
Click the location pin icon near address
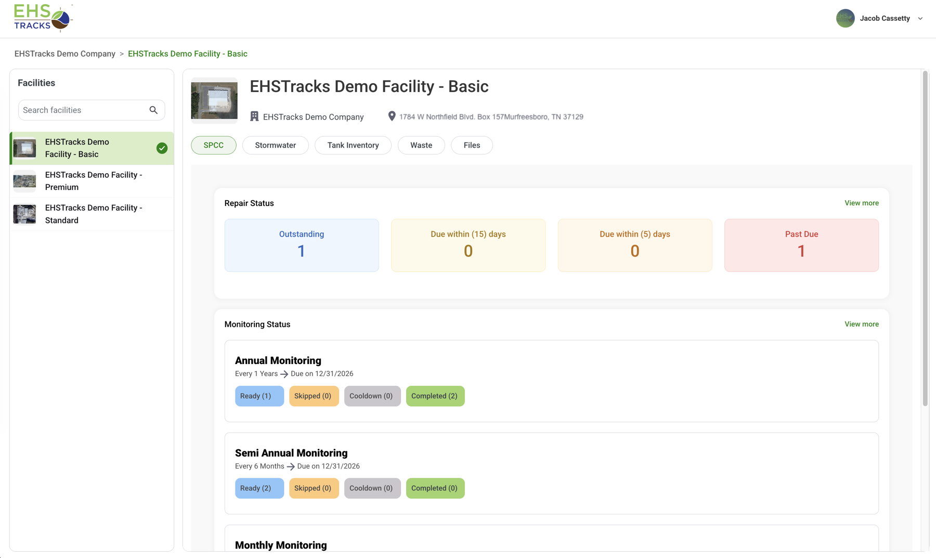392,116
